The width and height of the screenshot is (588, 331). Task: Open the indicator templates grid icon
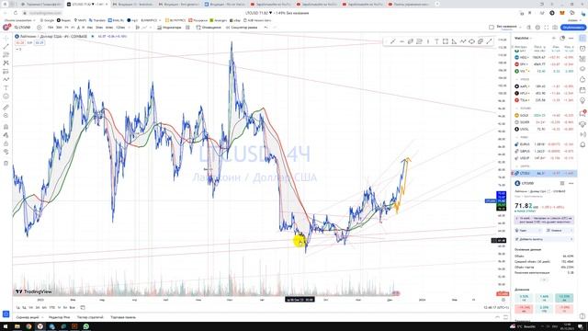(187, 28)
